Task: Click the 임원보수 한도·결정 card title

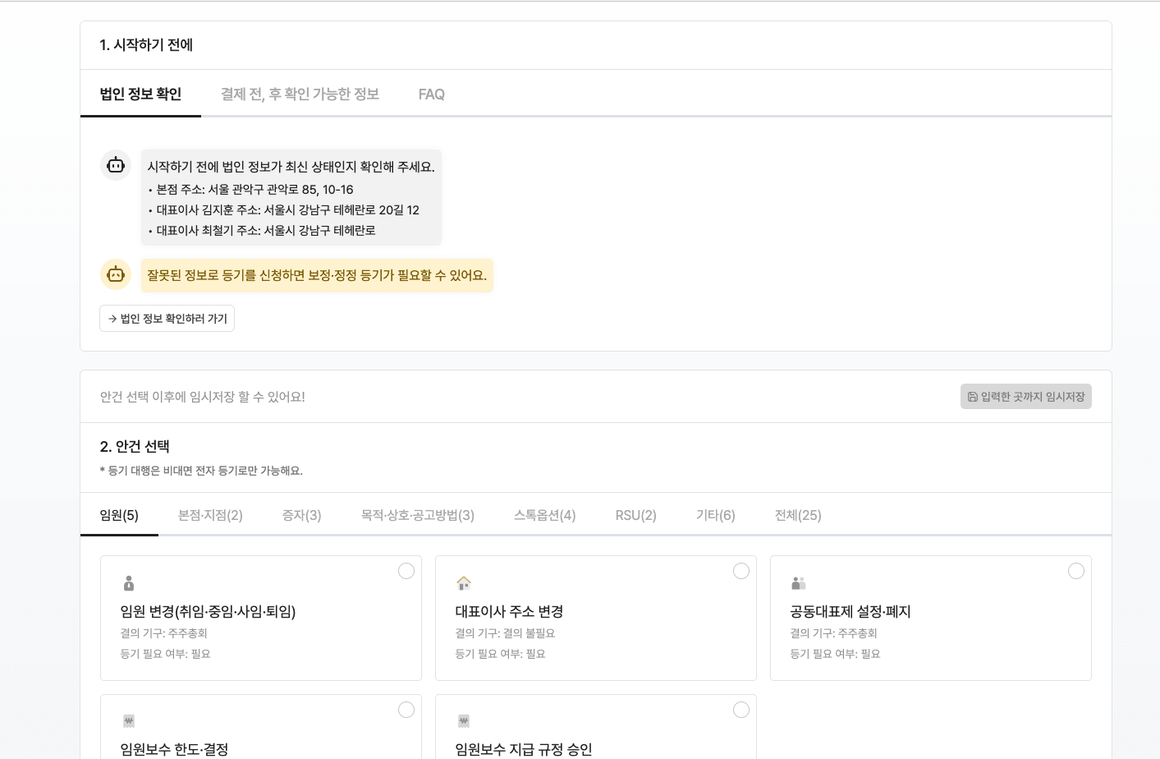Action: [174, 749]
